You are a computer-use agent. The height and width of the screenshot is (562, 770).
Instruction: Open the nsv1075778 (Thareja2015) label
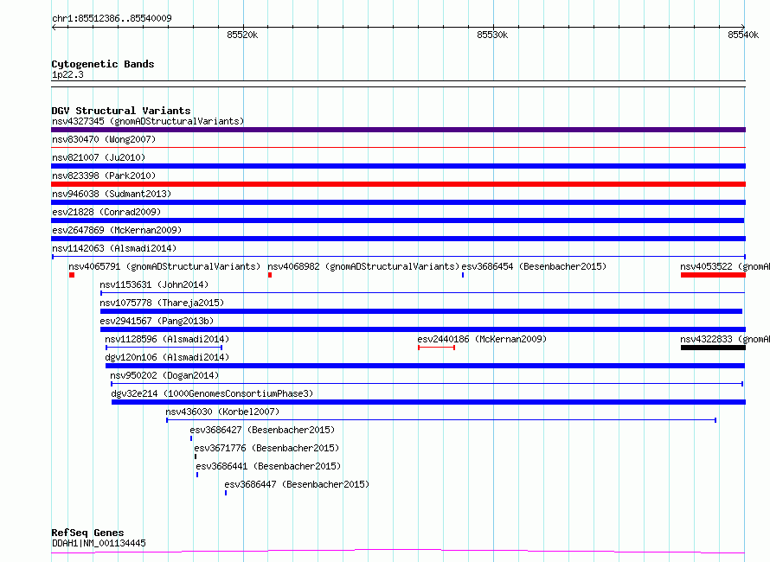pos(162,303)
